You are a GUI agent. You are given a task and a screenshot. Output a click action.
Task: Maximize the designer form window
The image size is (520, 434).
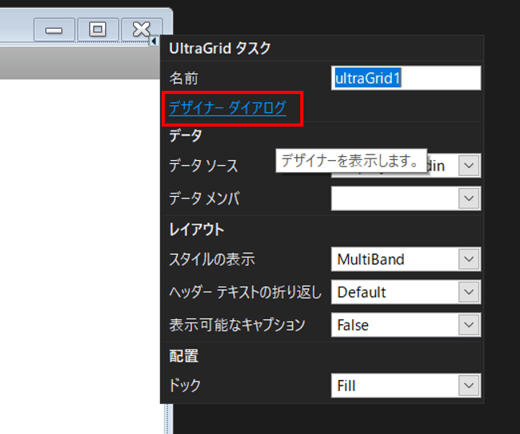[x=97, y=29]
